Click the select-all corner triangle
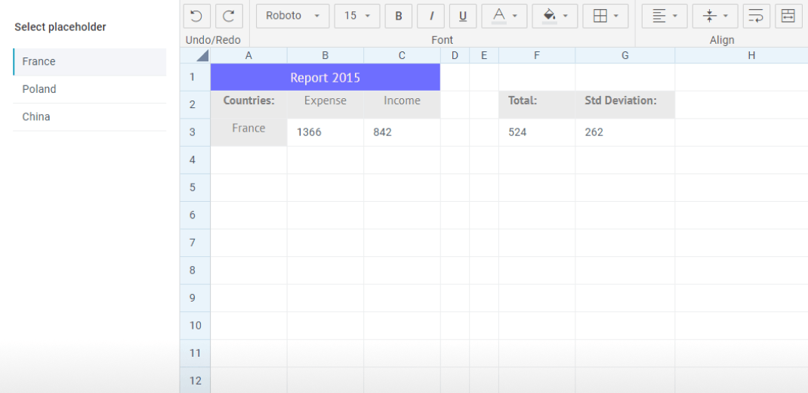Viewport: 808px width, 393px height. tap(196, 55)
